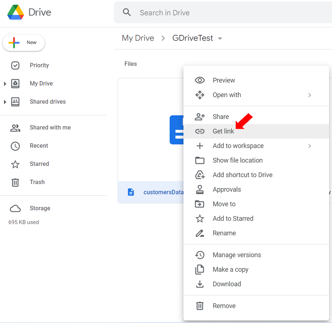This screenshot has width=332, height=323.
Task: Click the Storage cloud icon
Action: pos(15,208)
